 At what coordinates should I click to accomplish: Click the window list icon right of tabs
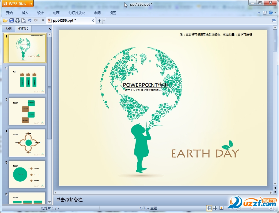coord(274,21)
